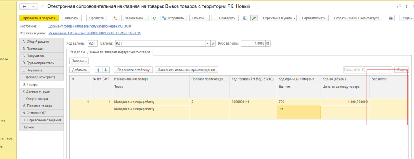Click the Провести button

(96, 18)
